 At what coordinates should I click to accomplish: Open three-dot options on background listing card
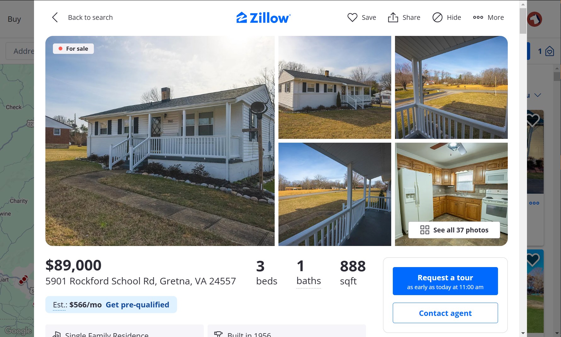tap(534, 203)
